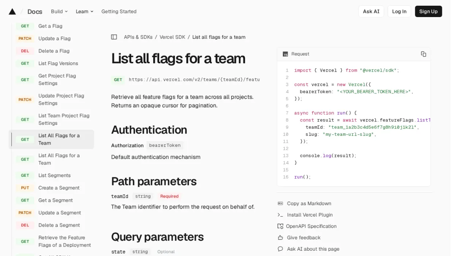Click Ask AI about this page
Image resolution: width=456 pixels, height=256 pixels.
tap(313, 249)
